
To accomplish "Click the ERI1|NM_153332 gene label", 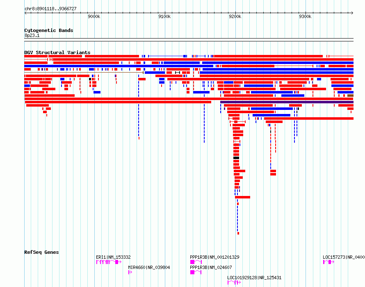I will click(113, 257).
